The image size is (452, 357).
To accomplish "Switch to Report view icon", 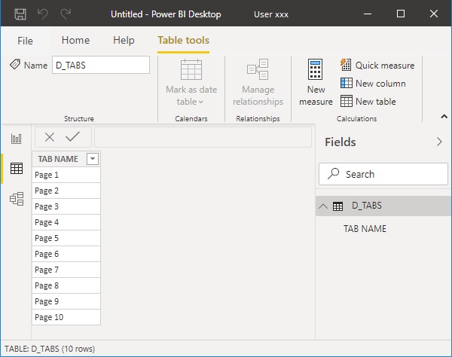I will pos(16,139).
